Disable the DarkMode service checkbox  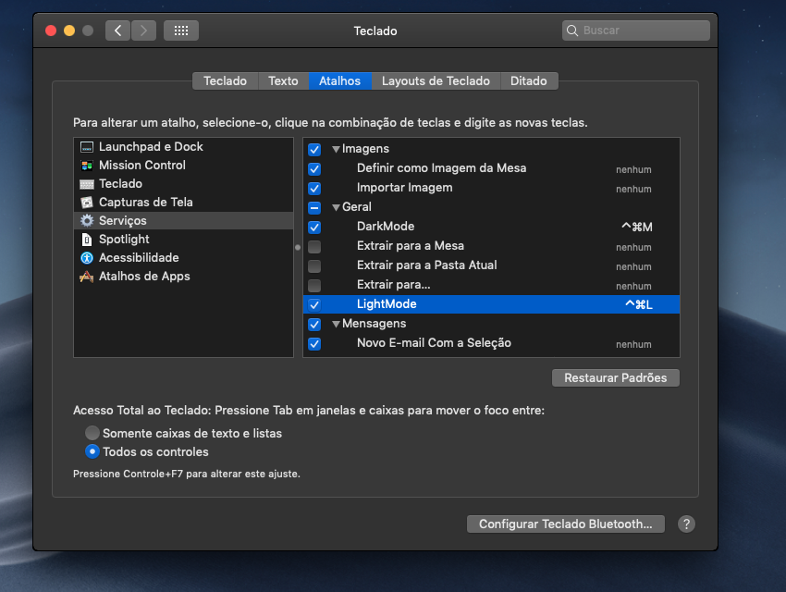coord(314,227)
